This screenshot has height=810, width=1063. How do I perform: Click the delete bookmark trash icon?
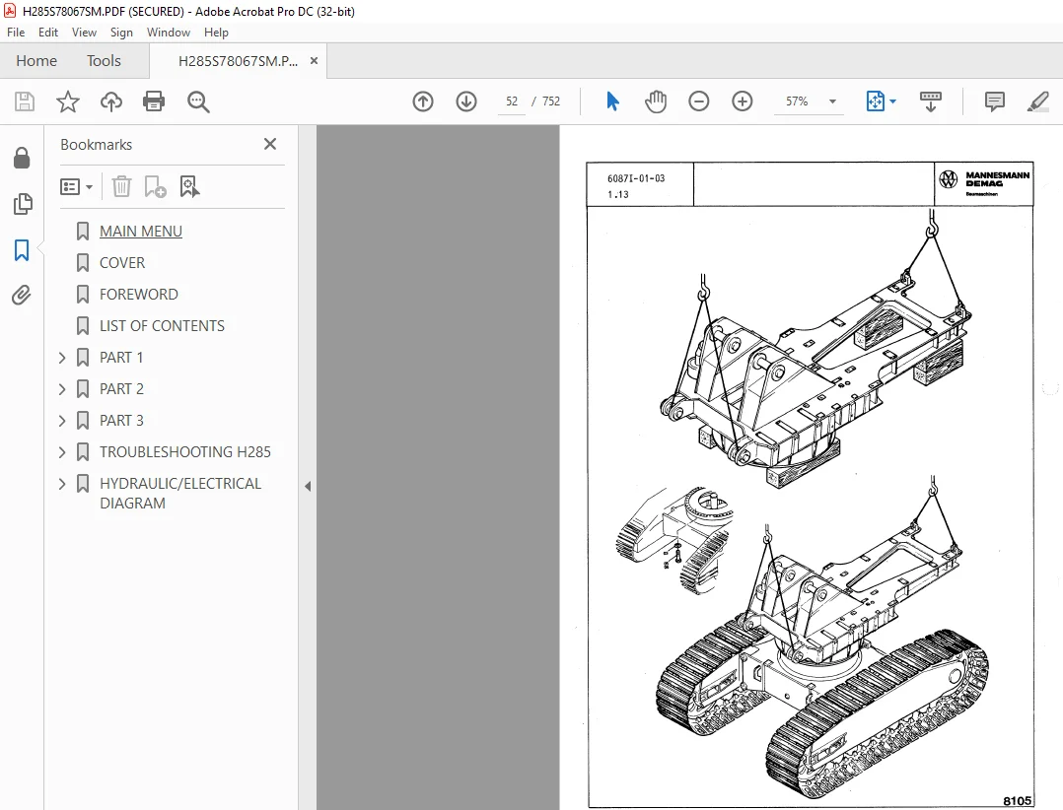tap(121, 186)
